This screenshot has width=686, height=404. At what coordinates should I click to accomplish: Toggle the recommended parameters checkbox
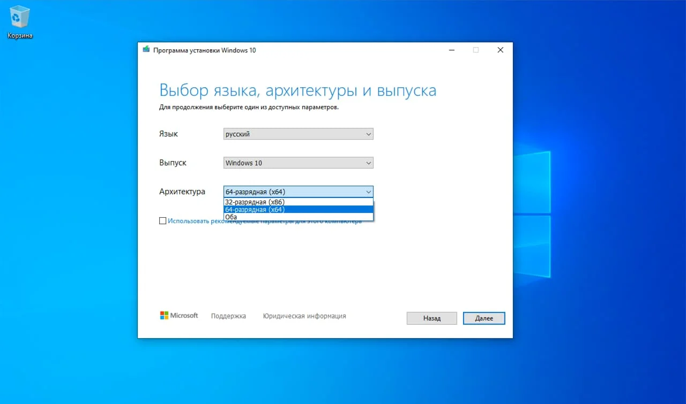pyautogui.click(x=163, y=221)
